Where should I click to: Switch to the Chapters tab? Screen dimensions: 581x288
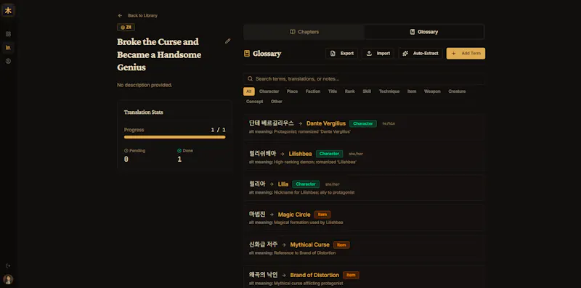click(x=304, y=32)
